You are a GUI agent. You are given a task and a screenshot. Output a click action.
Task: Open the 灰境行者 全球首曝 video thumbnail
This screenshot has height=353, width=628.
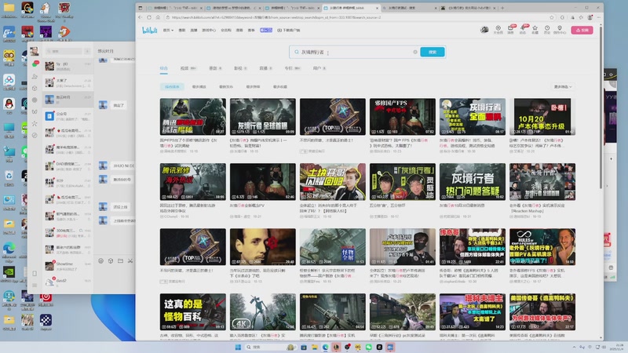(263, 116)
